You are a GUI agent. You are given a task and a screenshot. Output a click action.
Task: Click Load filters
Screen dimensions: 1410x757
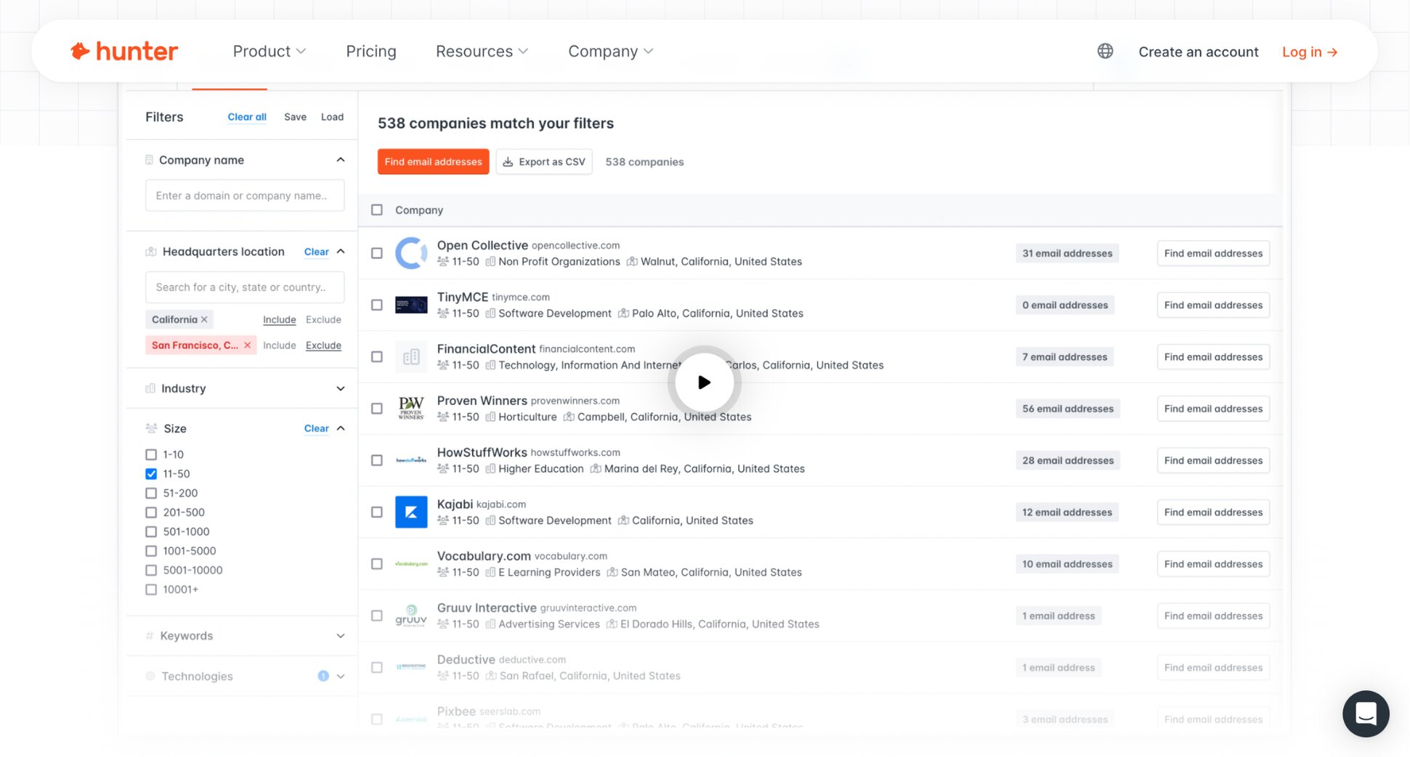(332, 117)
